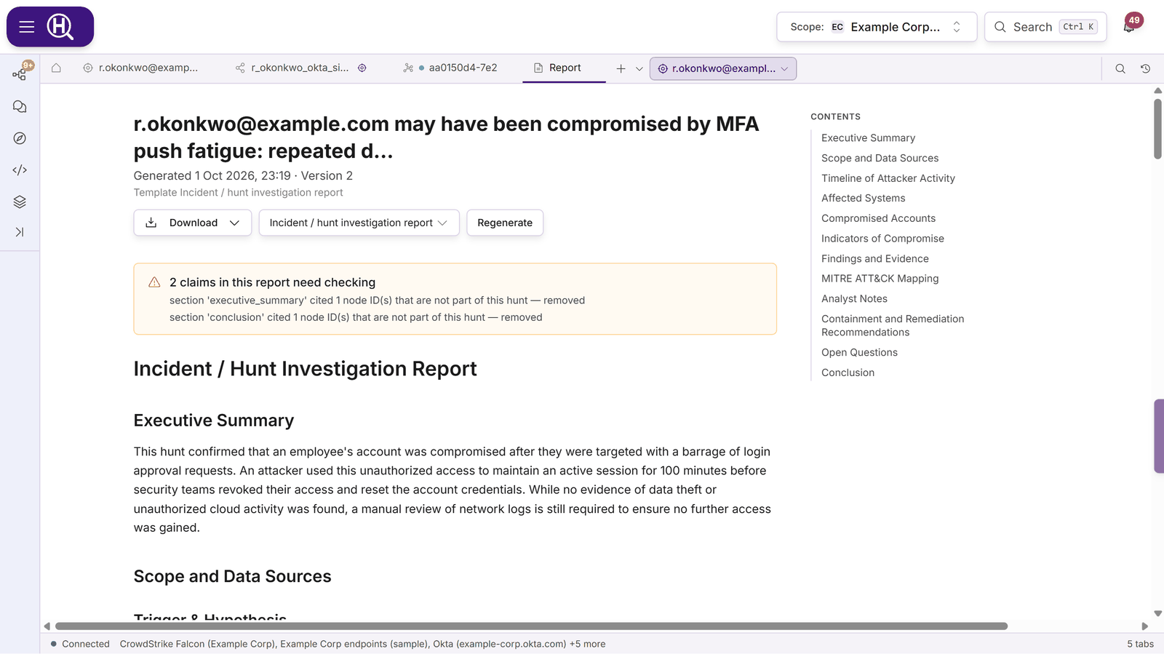Screen dimensions: 1164x654
Task: Open the graph nodes sidebar icon
Action: [x=20, y=73]
